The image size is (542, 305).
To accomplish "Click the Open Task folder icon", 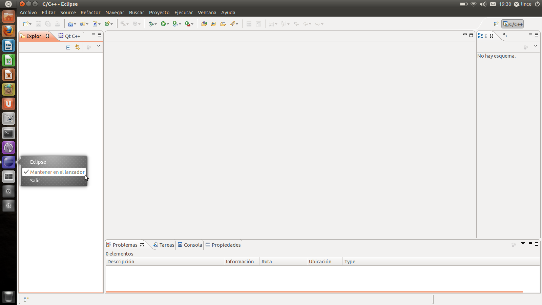I will point(223,24).
